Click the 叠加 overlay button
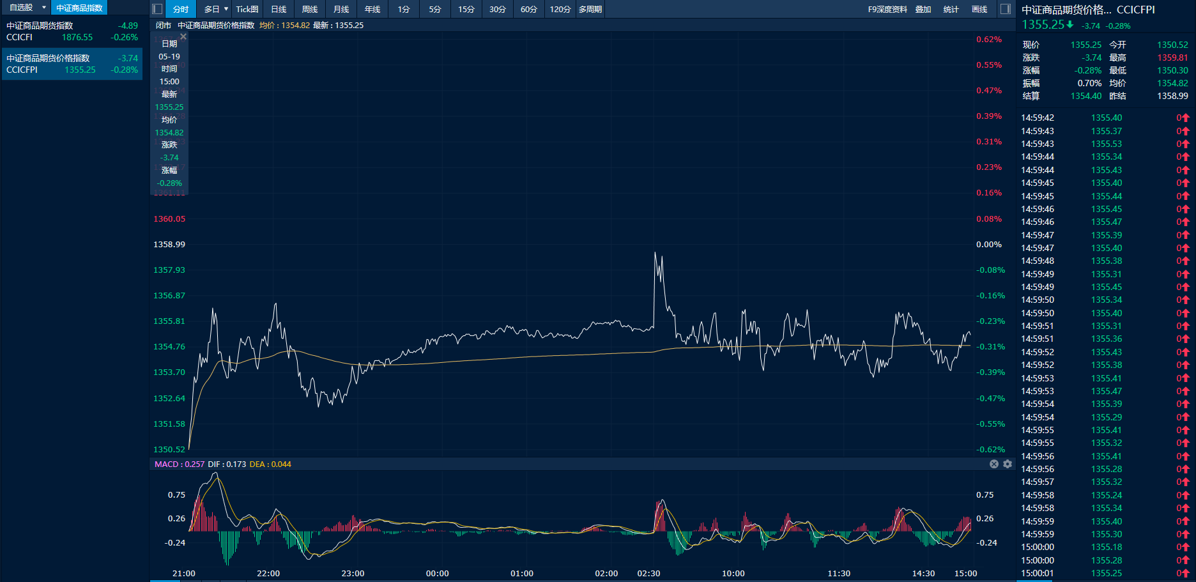Screen dimensions: 1196x582 [923, 9]
